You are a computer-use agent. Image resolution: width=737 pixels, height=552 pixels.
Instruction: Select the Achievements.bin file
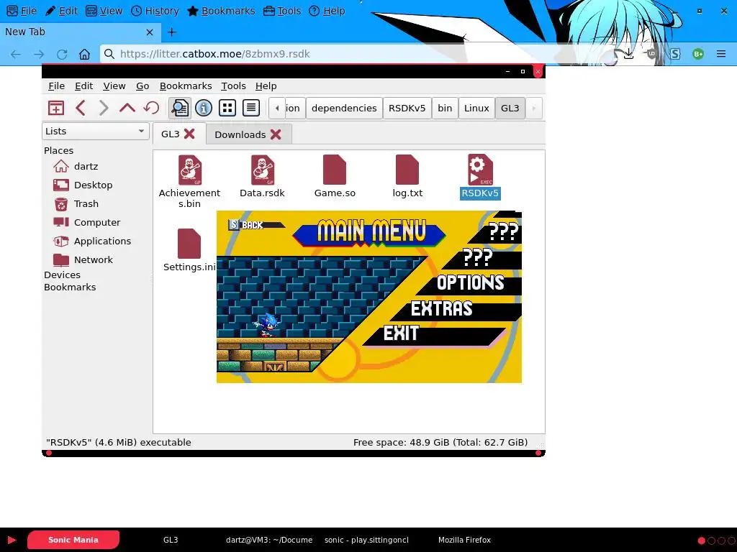(189, 181)
